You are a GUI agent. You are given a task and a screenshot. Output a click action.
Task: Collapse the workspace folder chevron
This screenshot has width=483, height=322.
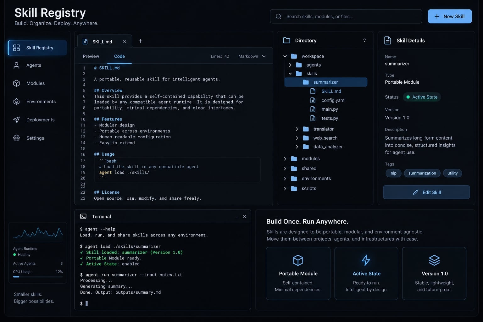[285, 56]
